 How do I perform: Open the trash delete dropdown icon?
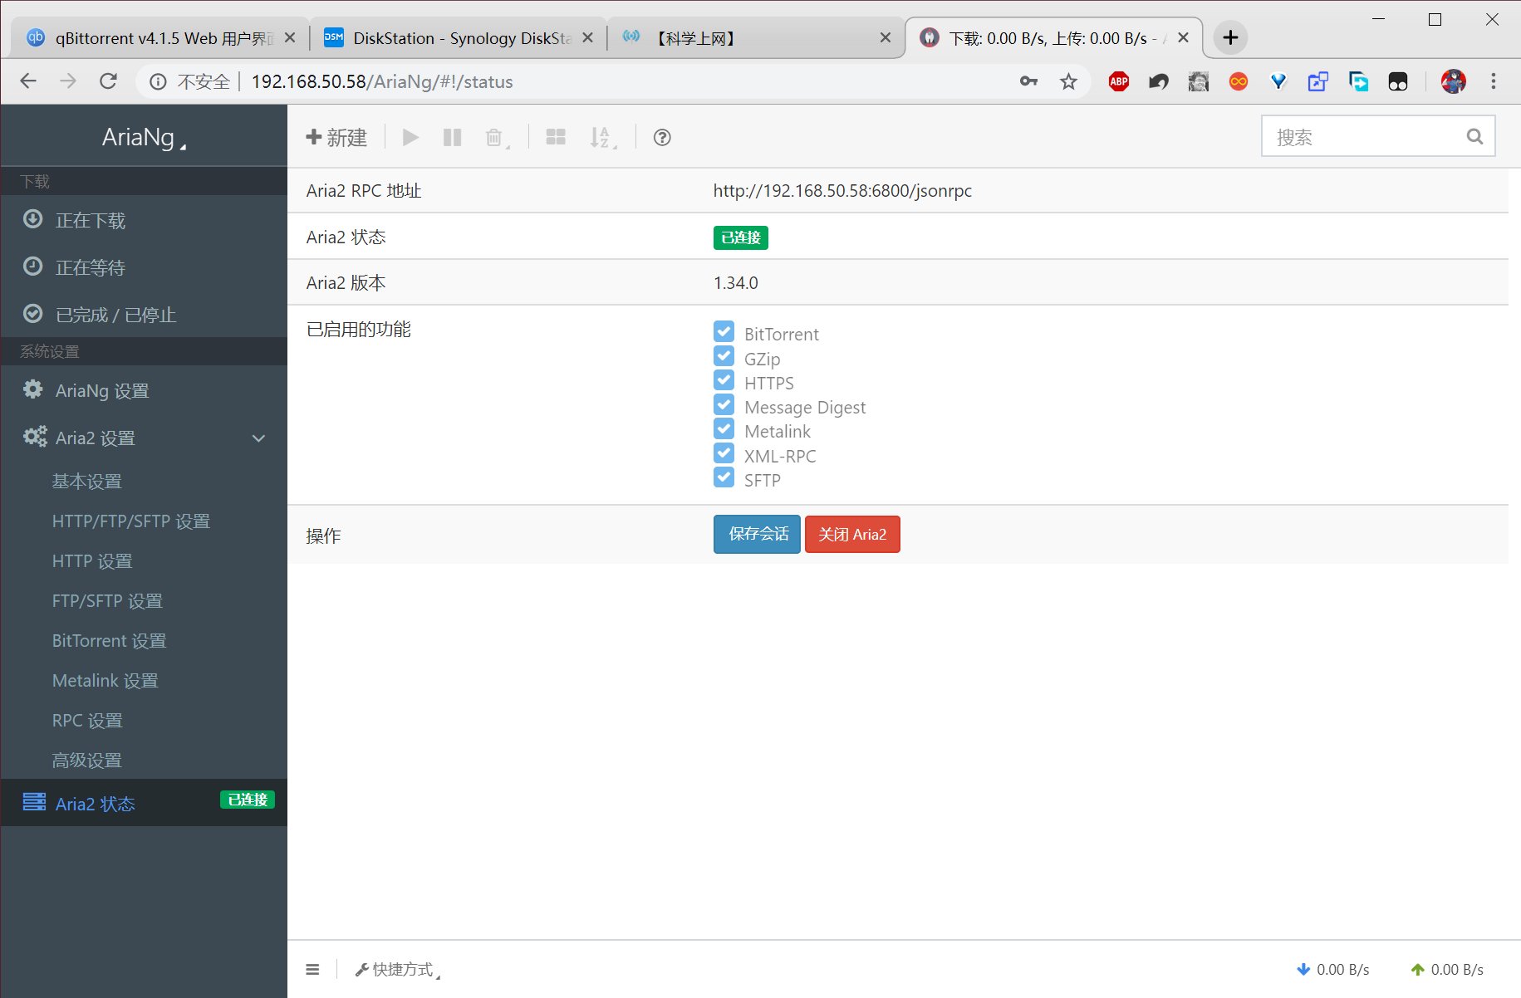(497, 138)
